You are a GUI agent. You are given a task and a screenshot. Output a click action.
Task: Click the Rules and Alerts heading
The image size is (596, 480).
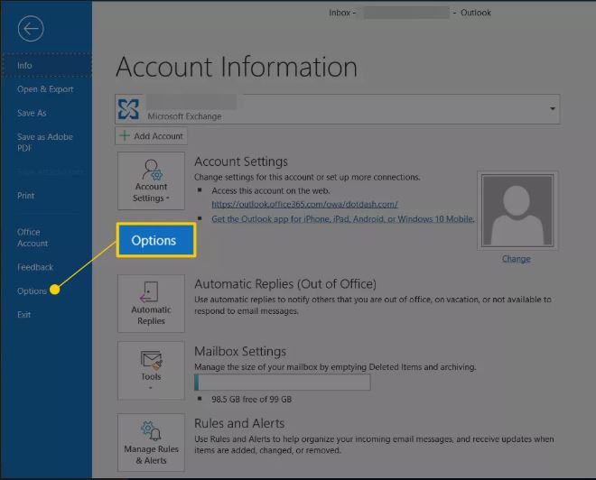[x=239, y=423]
